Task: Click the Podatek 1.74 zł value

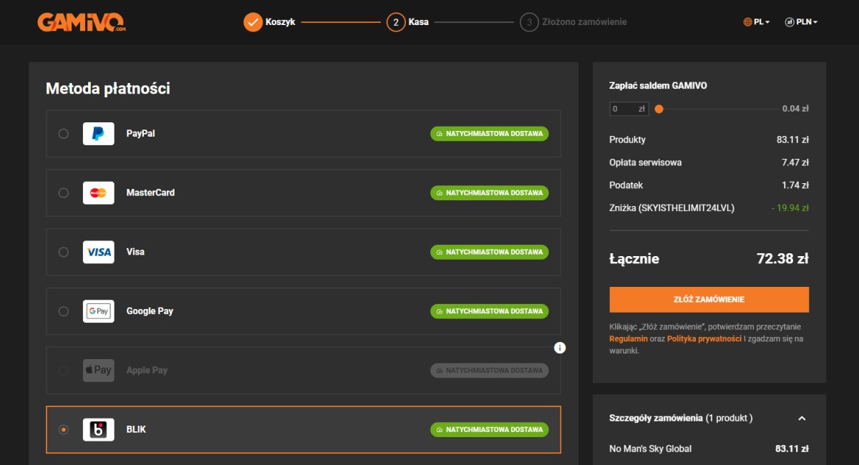Action: pos(795,185)
